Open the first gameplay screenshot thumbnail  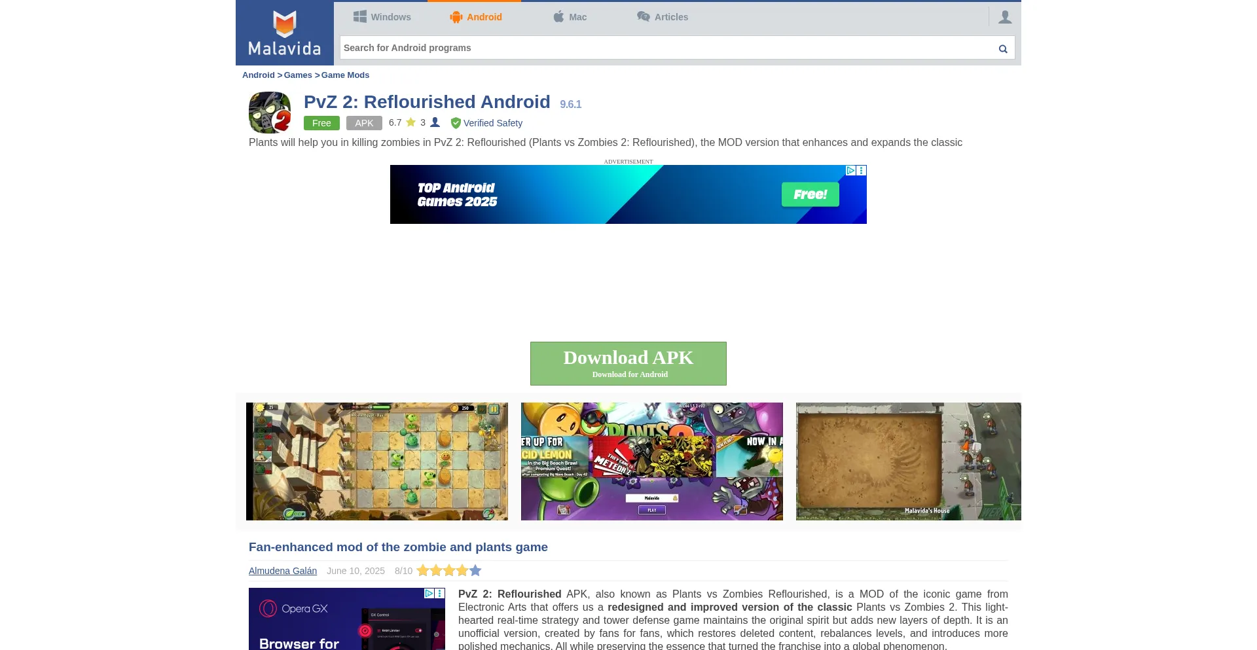point(377,461)
